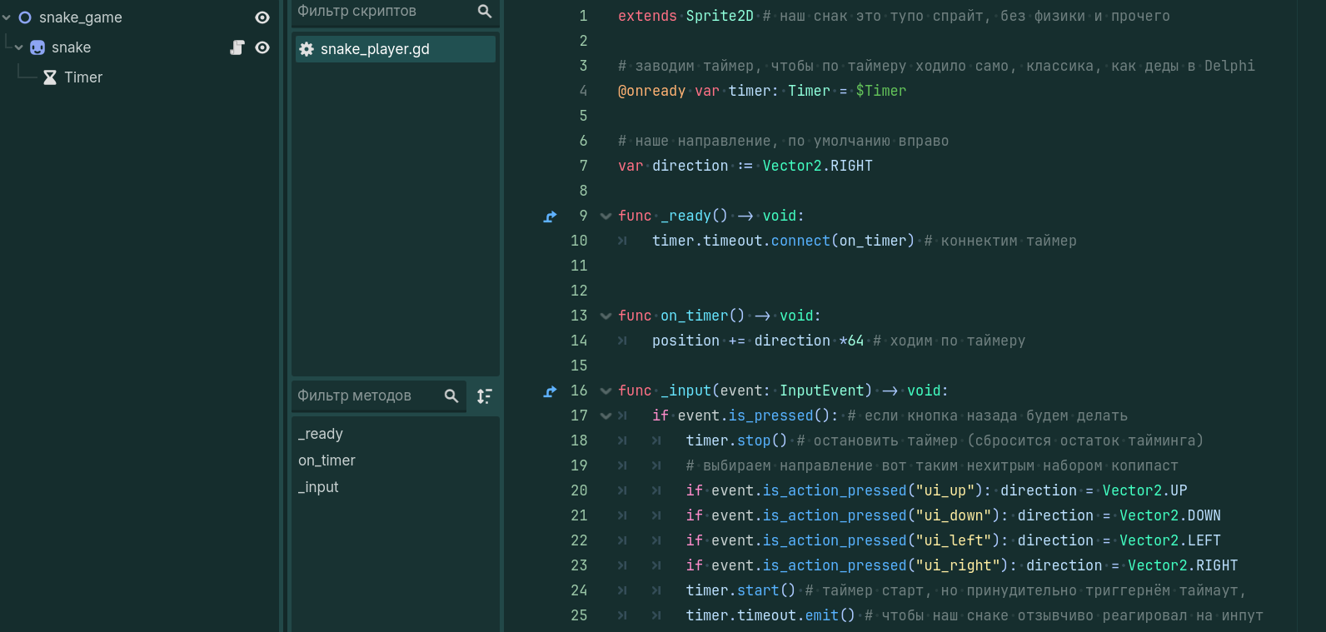1326x632 pixels.
Task: Click "ui_up" string on line 20
Action: [x=945, y=490]
